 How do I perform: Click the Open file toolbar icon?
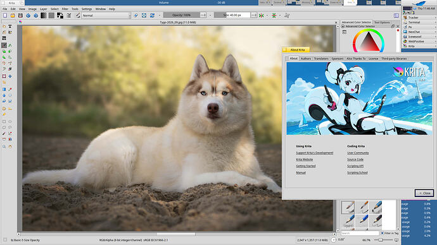pyautogui.click(x=13, y=15)
